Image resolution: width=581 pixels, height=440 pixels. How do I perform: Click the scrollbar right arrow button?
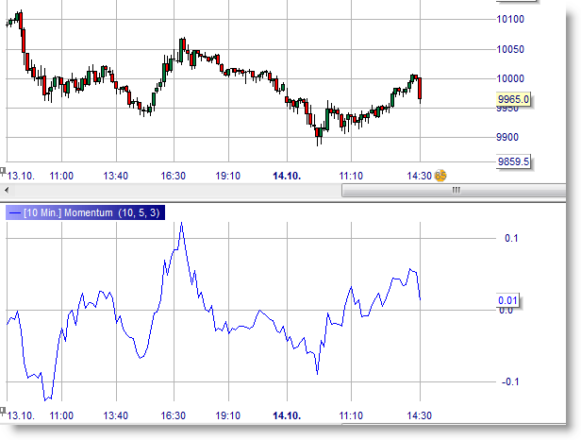coord(565,190)
